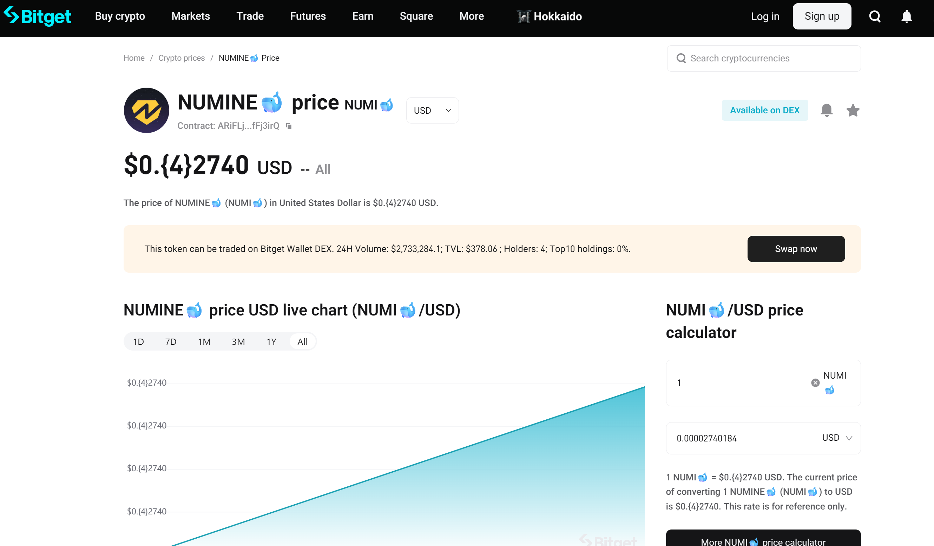Clear the NUMI amount input
Screen dimensions: 934x546
pyautogui.click(x=815, y=382)
